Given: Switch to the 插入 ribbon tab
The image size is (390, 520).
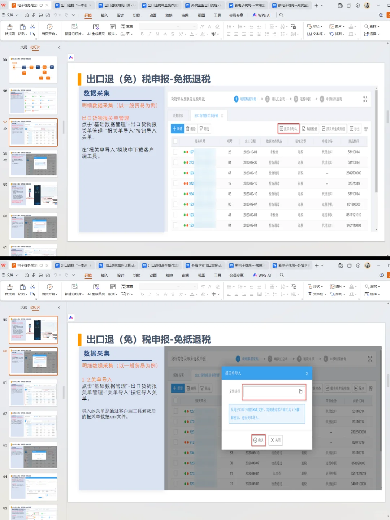Looking at the screenshot, I should coord(104,15).
